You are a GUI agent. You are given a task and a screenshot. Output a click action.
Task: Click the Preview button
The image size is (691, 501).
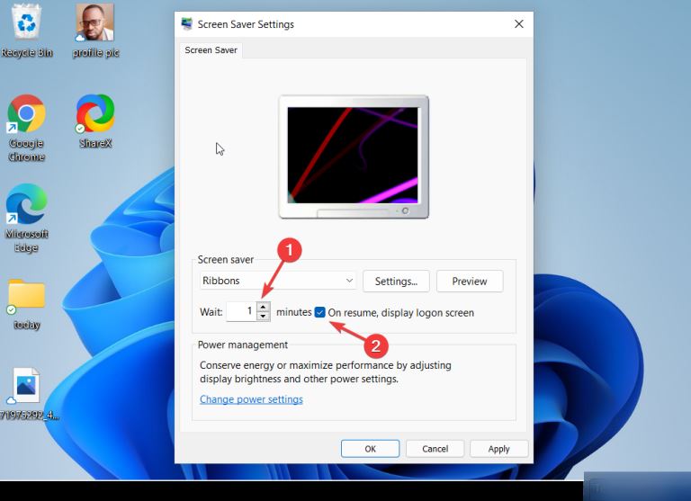470,282
